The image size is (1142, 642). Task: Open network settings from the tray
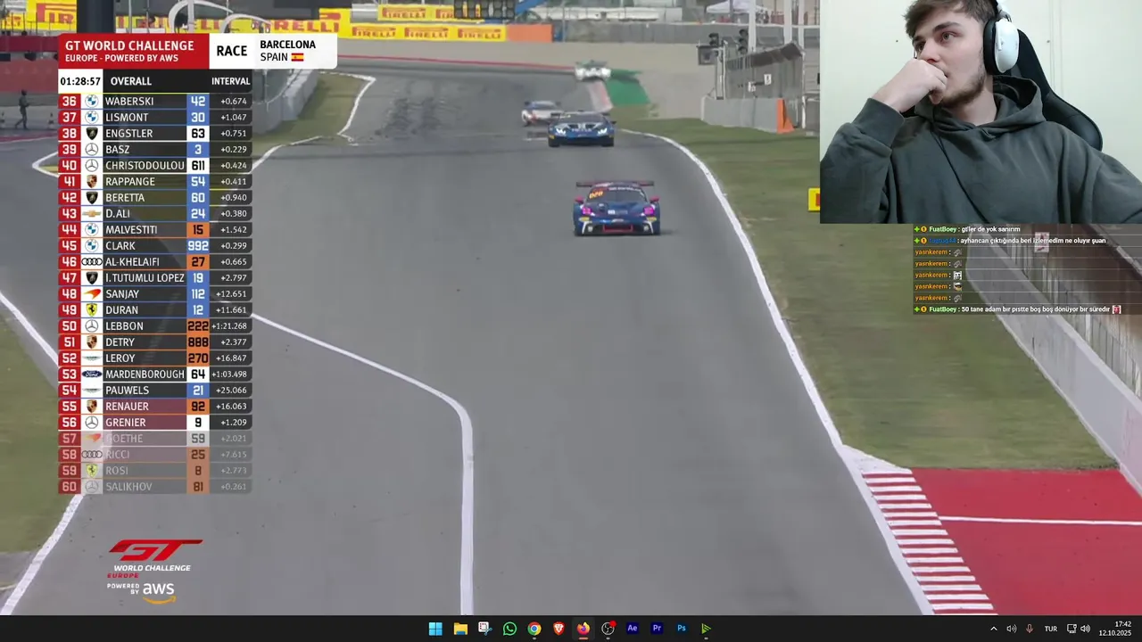[1072, 629]
